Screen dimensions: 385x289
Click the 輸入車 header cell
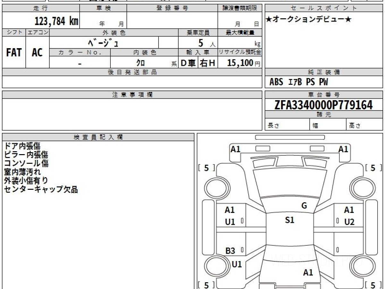pos(198,52)
